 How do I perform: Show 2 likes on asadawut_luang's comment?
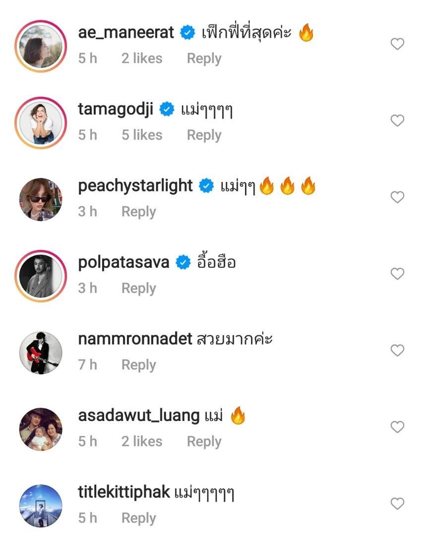142,441
